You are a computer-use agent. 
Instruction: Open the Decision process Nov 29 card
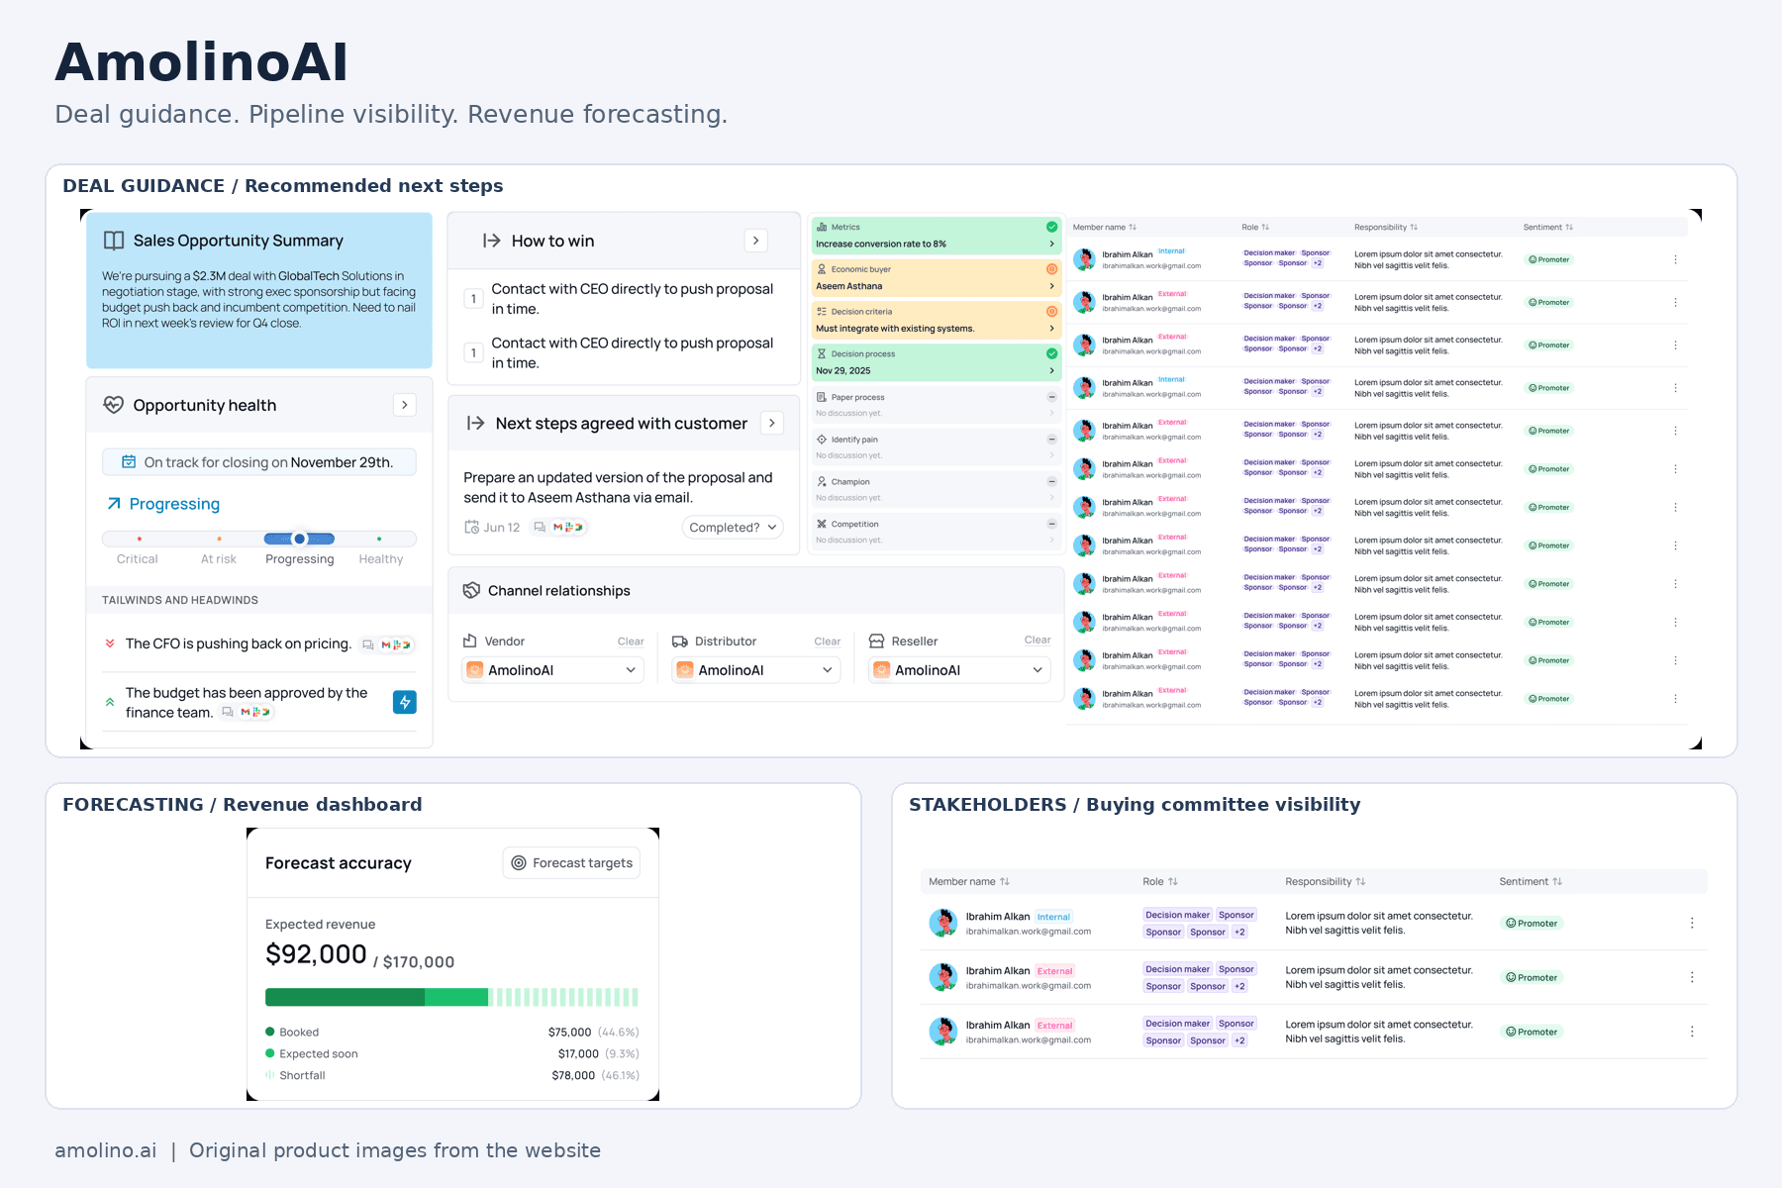pyautogui.click(x=936, y=362)
